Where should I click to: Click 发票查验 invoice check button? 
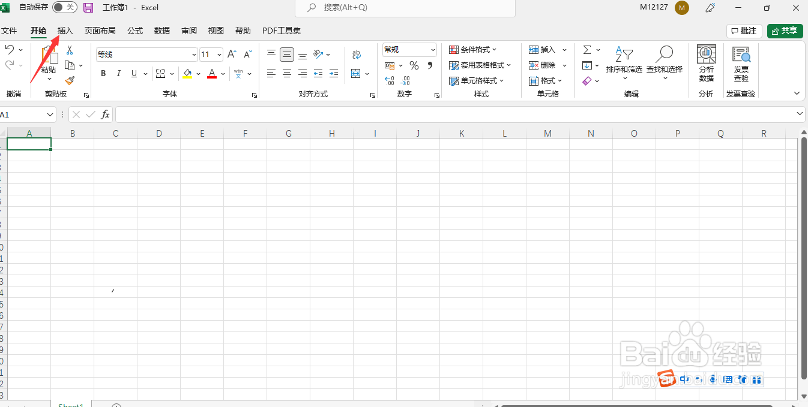coord(741,64)
